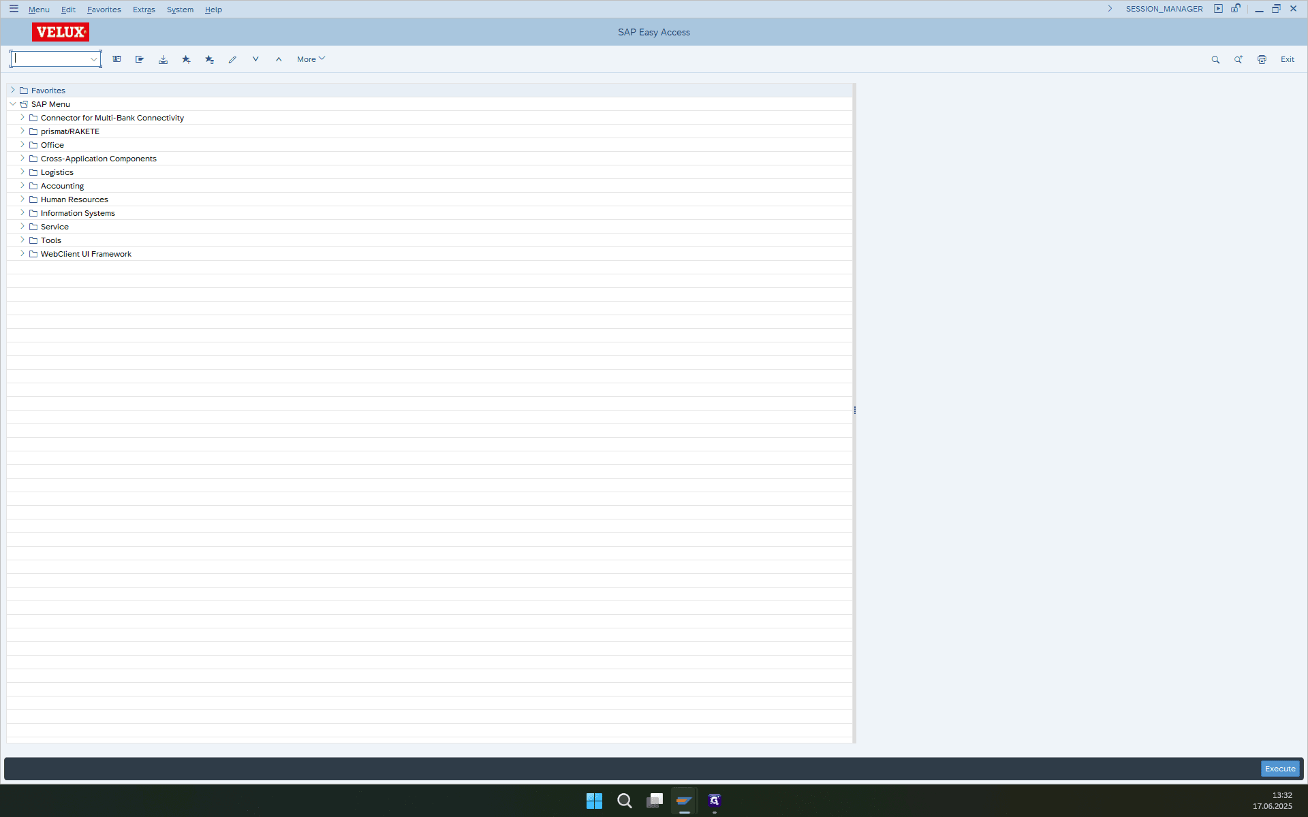The height and width of the screenshot is (817, 1308).
Task: Select the Information Systems label
Action: (78, 213)
